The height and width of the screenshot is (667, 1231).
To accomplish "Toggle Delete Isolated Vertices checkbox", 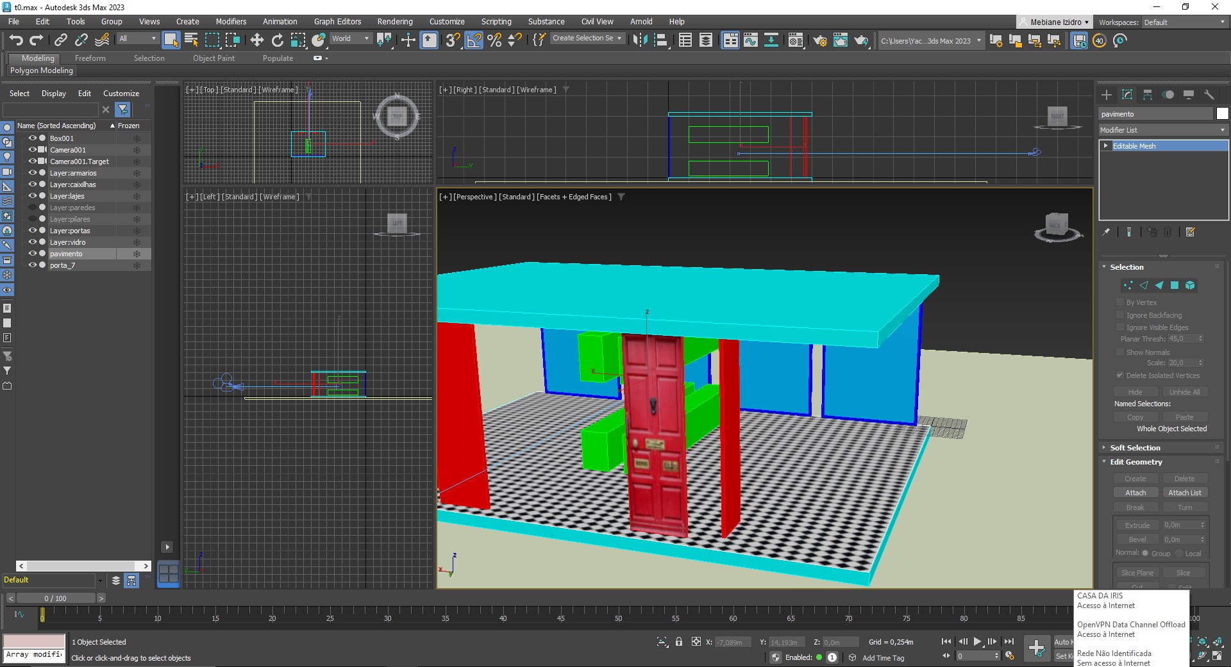I will tap(1120, 375).
